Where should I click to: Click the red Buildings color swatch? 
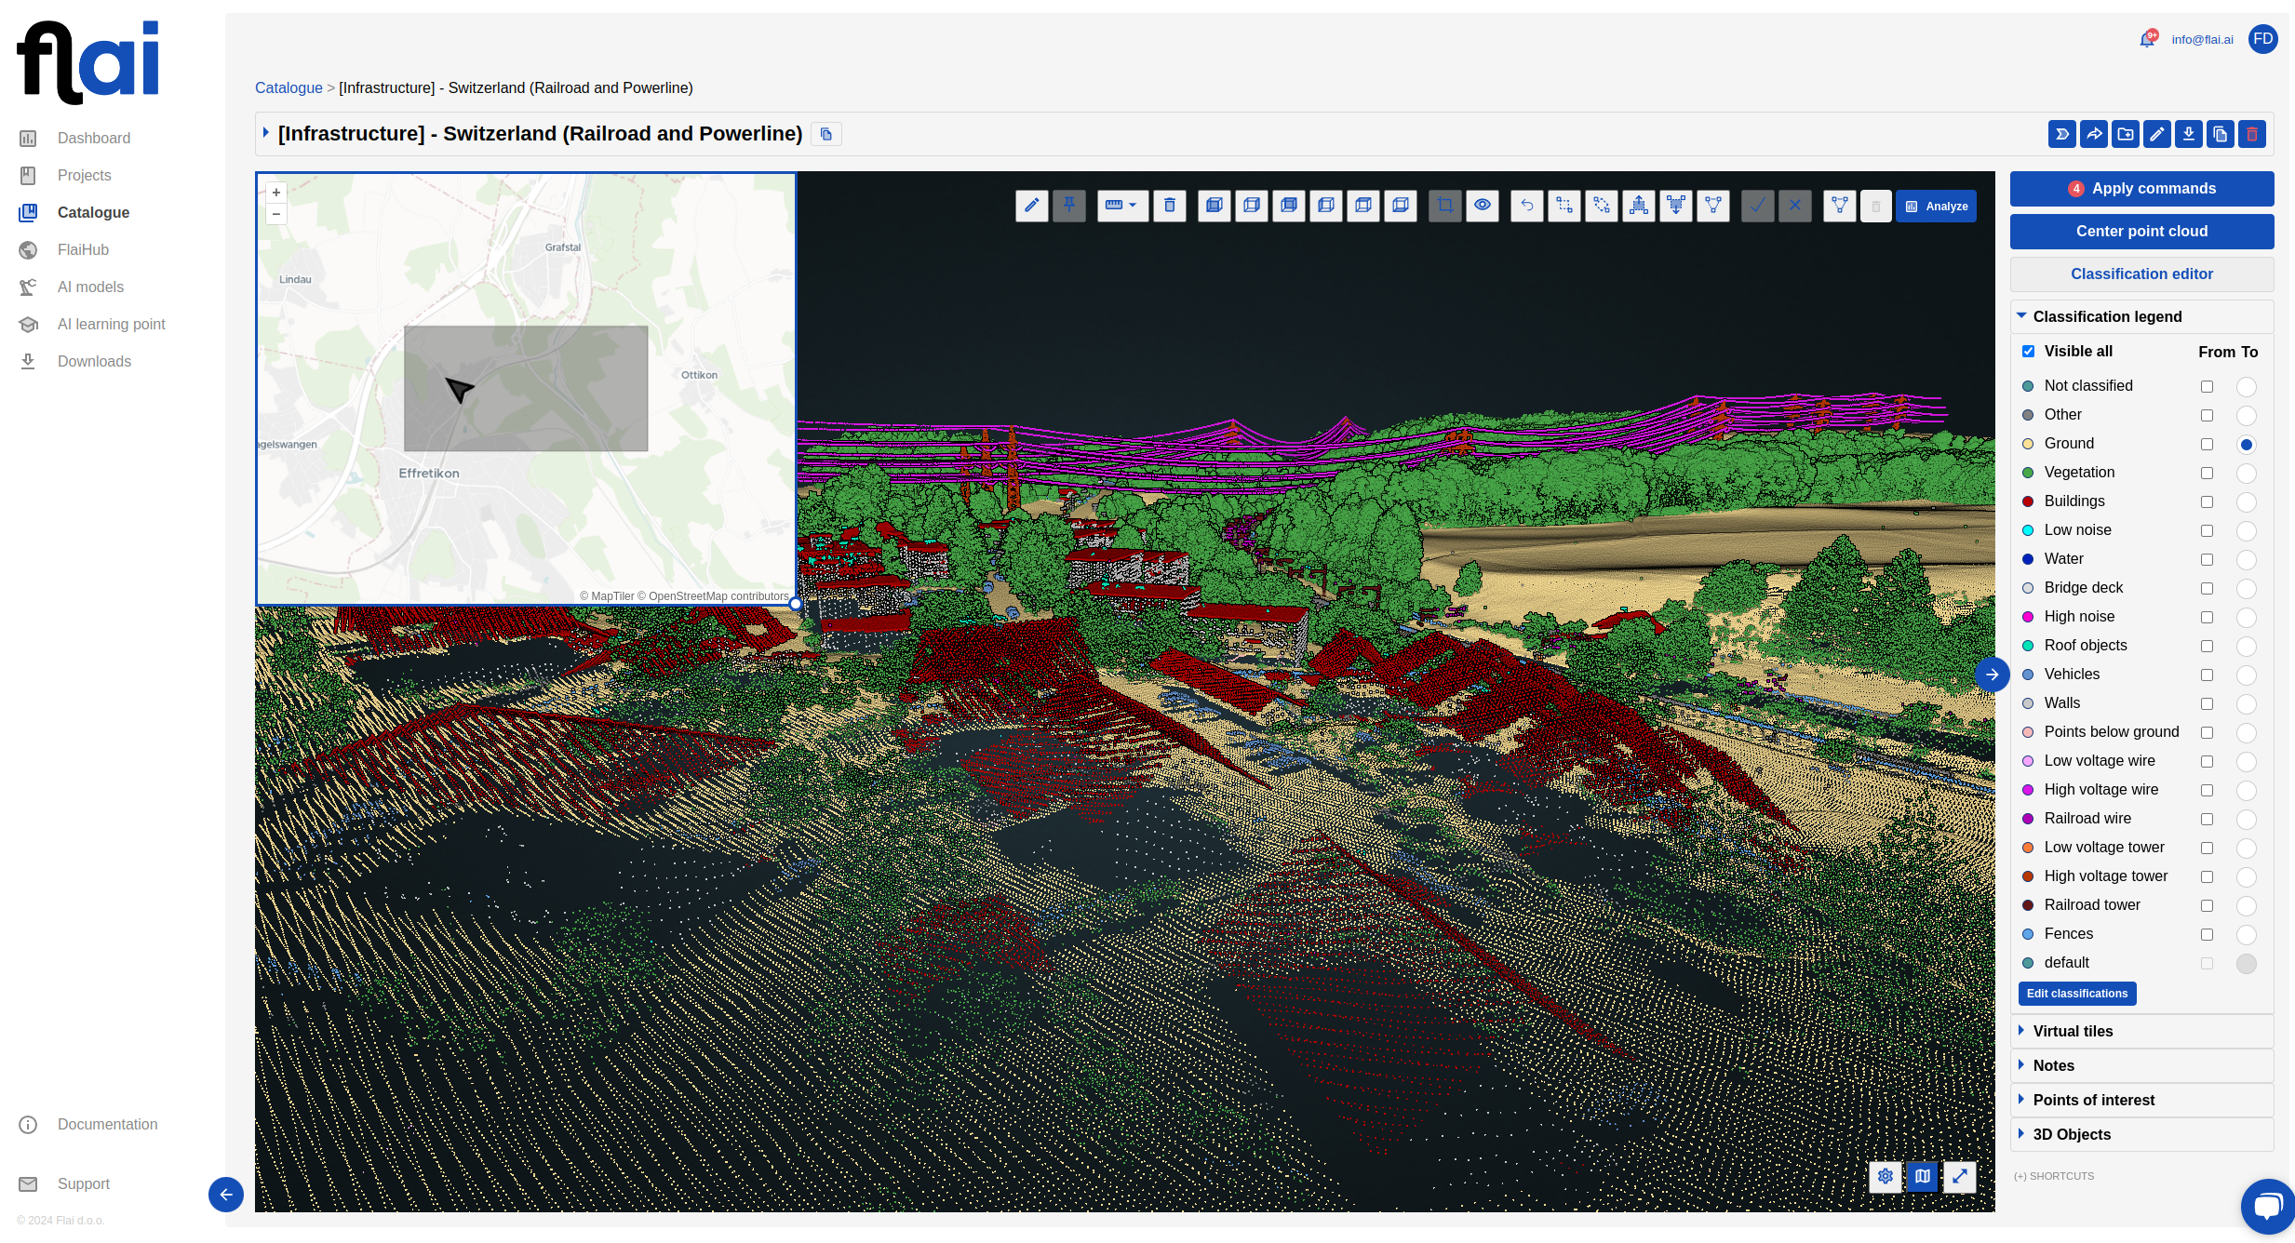(2028, 502)
